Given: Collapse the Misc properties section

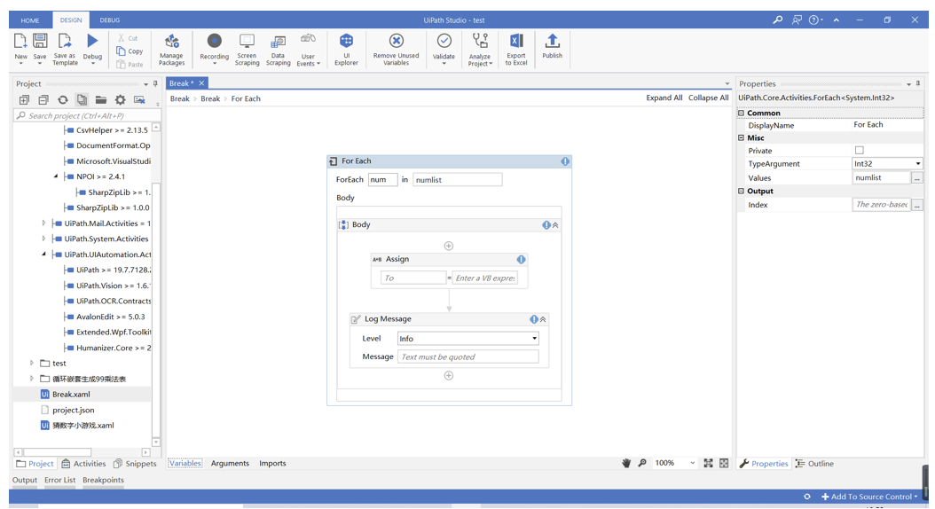Looking at the screenshot, I should (x=742, y=137).
